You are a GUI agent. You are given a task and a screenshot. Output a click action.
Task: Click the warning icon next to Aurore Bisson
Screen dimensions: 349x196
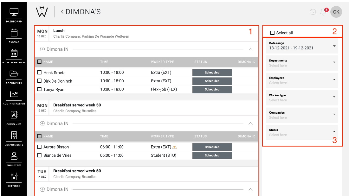tap(174, 147)
